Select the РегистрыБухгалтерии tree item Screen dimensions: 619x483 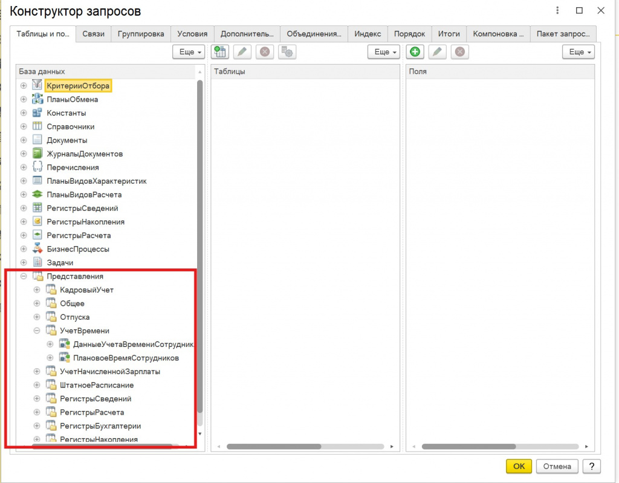coord(100,426)
